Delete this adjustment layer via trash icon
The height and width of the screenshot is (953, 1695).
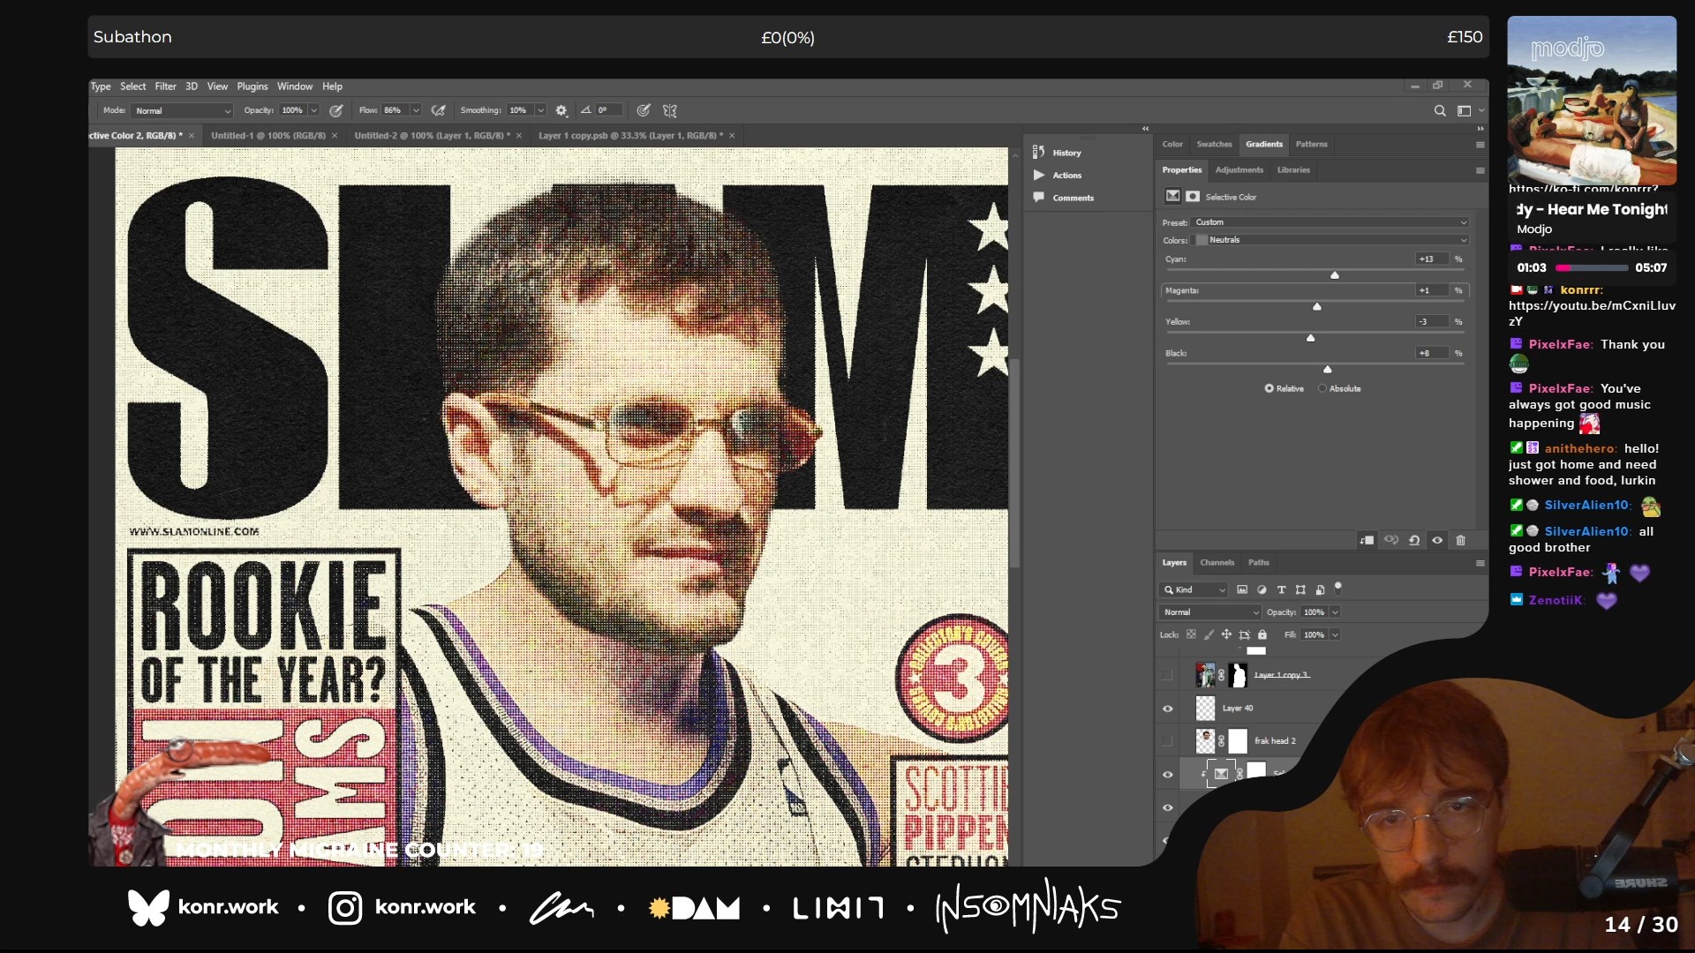point(1461,540)
